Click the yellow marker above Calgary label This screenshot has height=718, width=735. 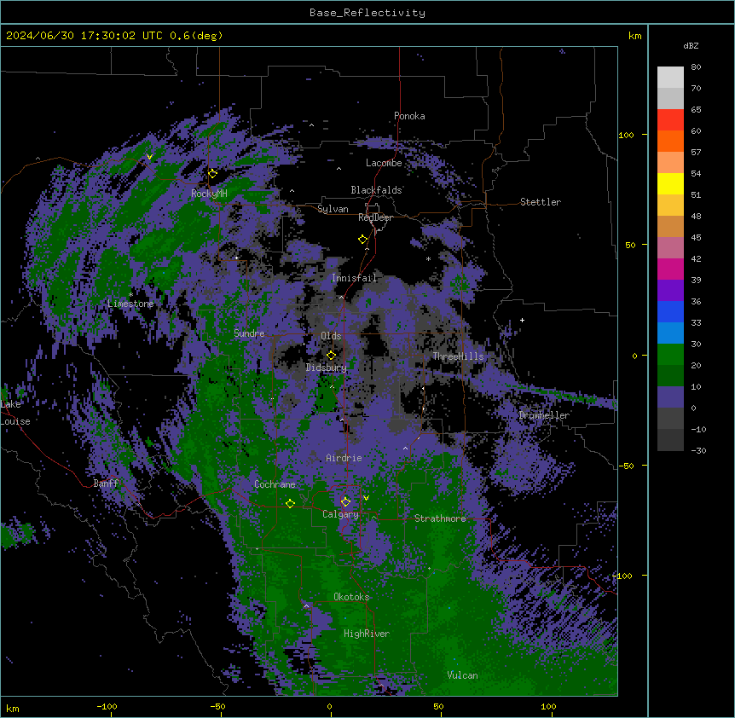pos(345,502)
